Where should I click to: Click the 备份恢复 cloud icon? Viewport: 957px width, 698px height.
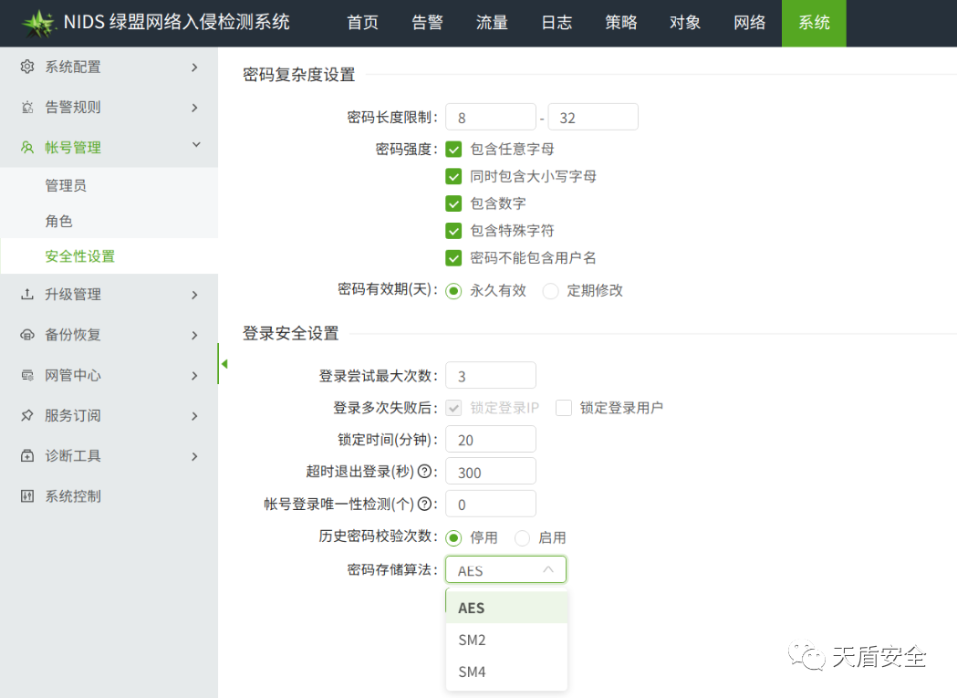pyautogui.click(x=27, y=335)
